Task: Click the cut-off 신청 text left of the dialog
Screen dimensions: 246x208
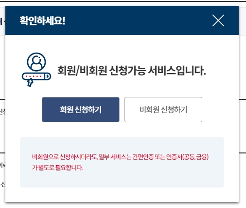Action: [x=2, y=112]
